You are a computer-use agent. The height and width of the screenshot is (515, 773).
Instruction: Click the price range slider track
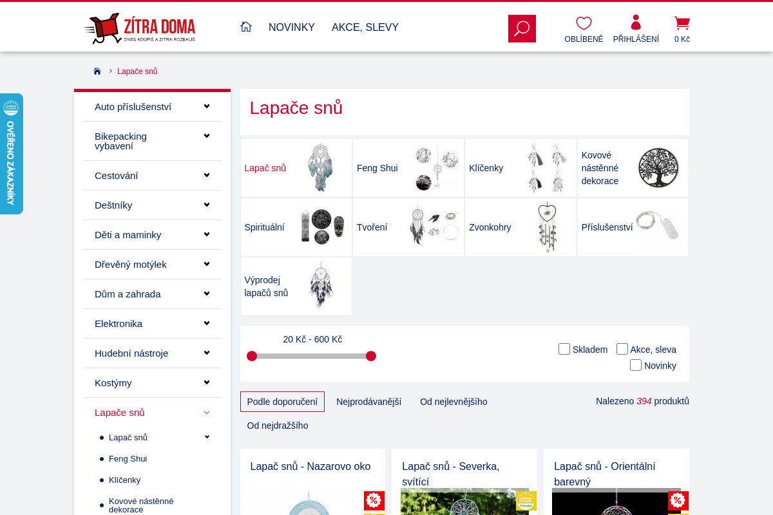(311, 356)
